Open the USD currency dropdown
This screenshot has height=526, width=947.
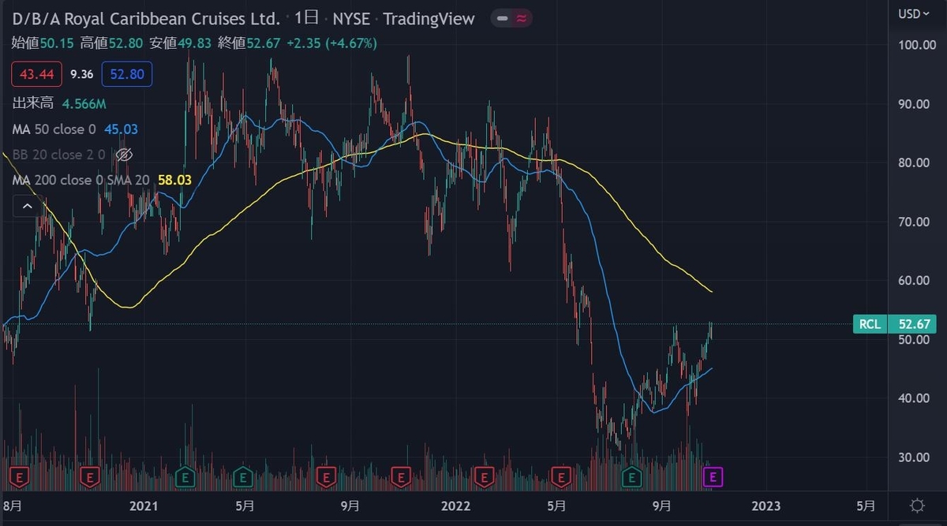[913, 13]
